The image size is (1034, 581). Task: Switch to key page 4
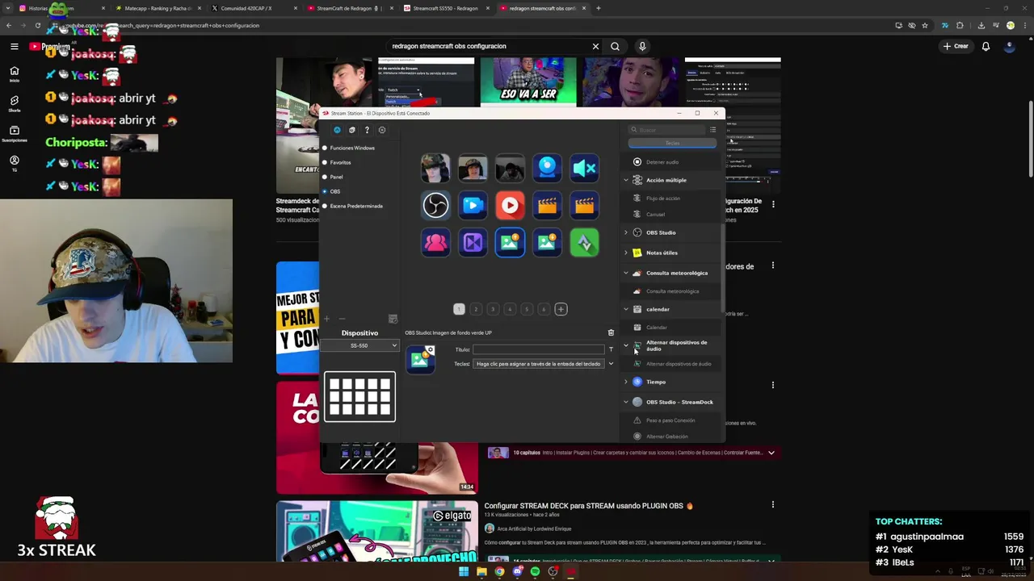510,309
